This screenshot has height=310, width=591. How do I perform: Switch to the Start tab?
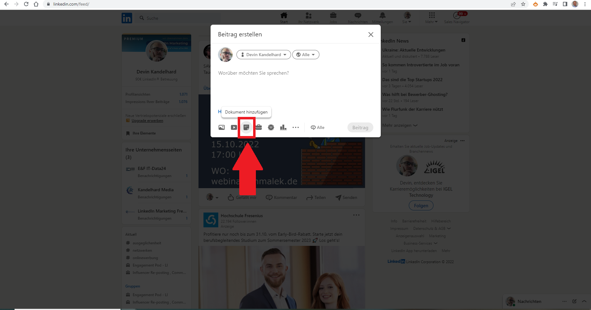coord(283,18)
